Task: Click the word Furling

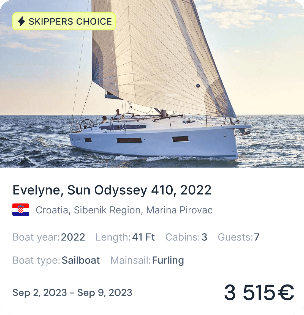Action: point(168,261)
